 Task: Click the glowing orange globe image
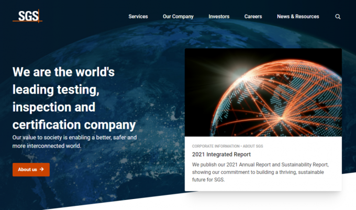click(263, 93)
